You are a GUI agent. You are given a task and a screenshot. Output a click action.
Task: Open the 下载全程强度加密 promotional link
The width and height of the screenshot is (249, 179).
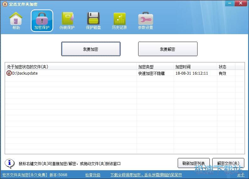[x=146, y=175]
